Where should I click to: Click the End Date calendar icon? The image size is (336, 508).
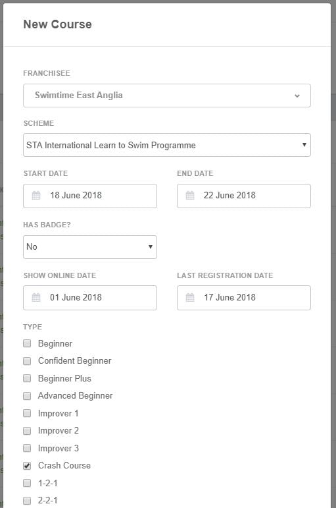[x=190, y=196]
